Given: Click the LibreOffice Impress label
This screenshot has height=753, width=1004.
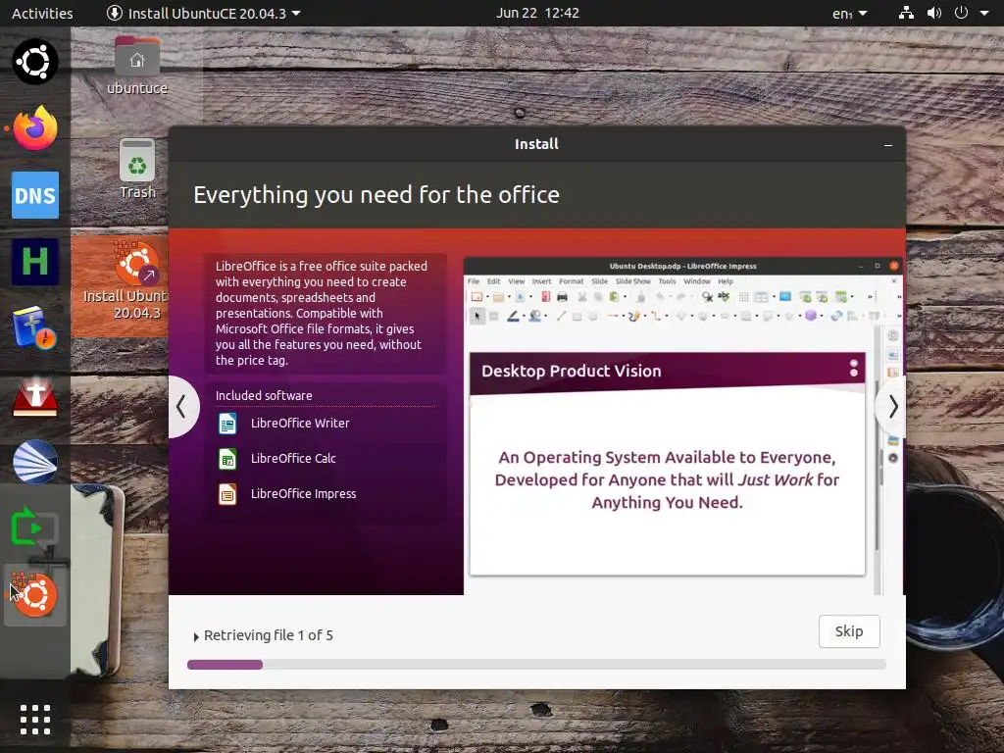Looking at the screenshot, I should pos(304,494).
